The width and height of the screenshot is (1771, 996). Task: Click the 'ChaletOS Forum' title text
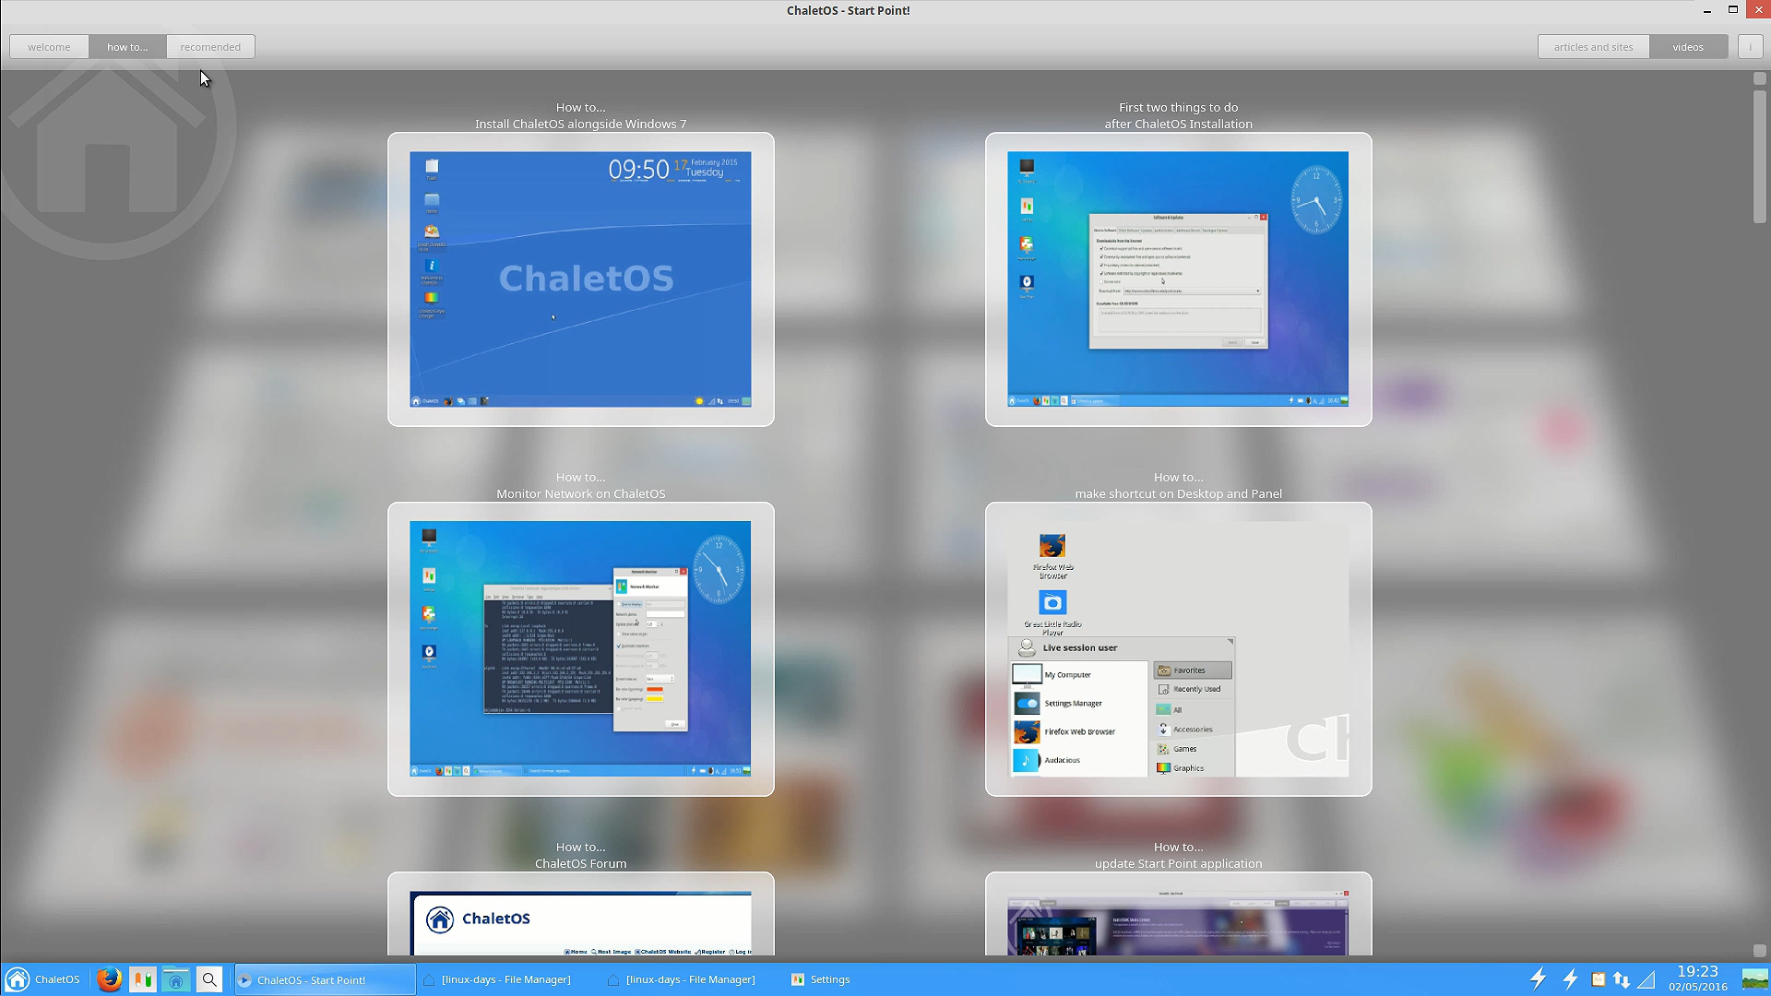580,863
